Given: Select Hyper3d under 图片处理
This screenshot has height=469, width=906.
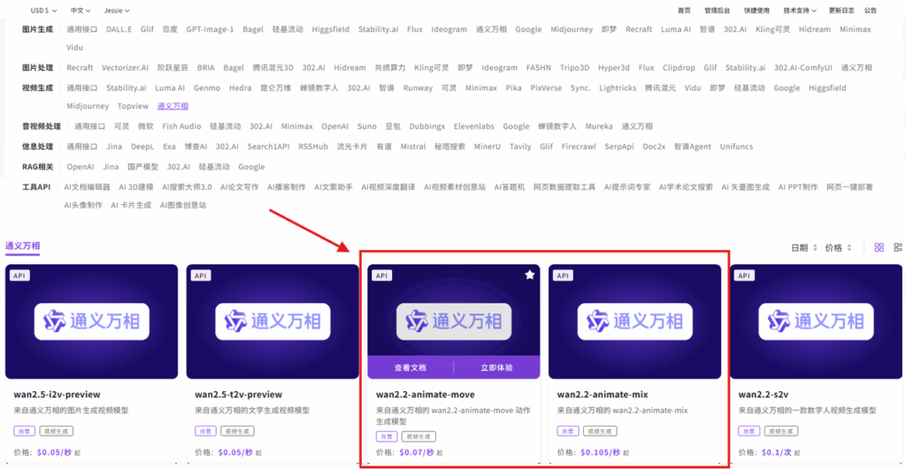Looking at the screenshot, I should (614, 68).
